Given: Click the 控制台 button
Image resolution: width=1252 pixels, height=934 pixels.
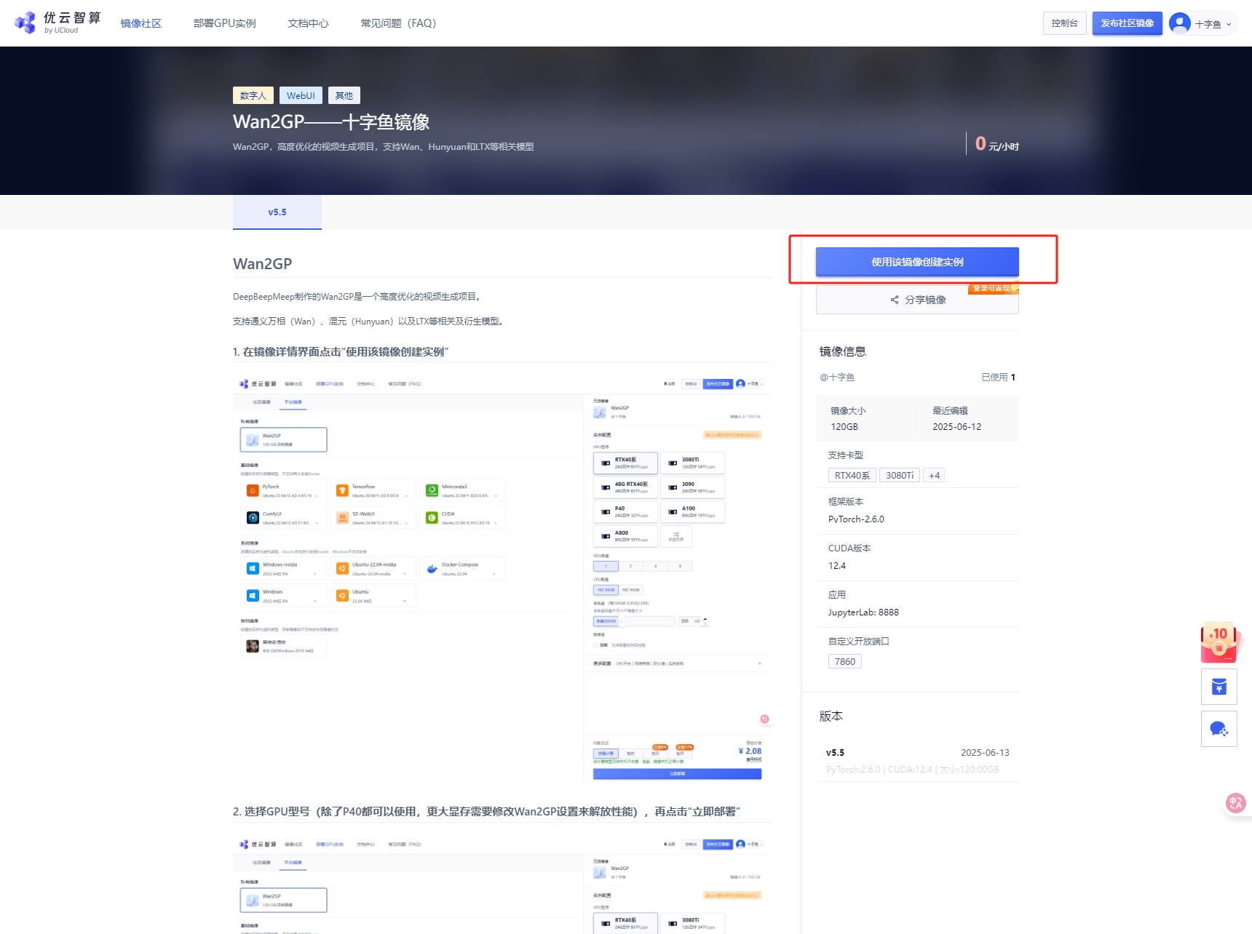Looking at the screenshot, I should click(x=1064, y=23).
